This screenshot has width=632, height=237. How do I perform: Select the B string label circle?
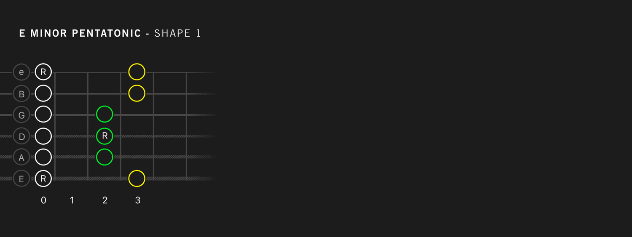coord(21,93)
